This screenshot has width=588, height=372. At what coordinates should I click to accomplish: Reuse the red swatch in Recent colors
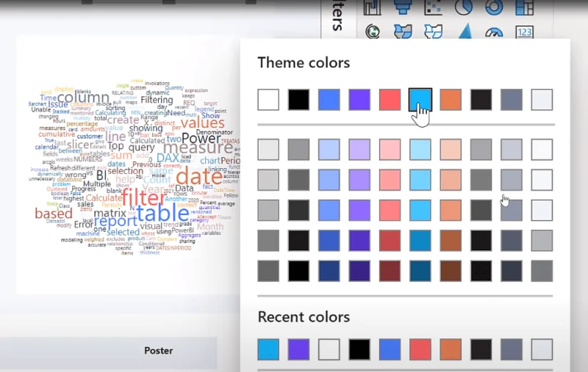click(420, 349)
